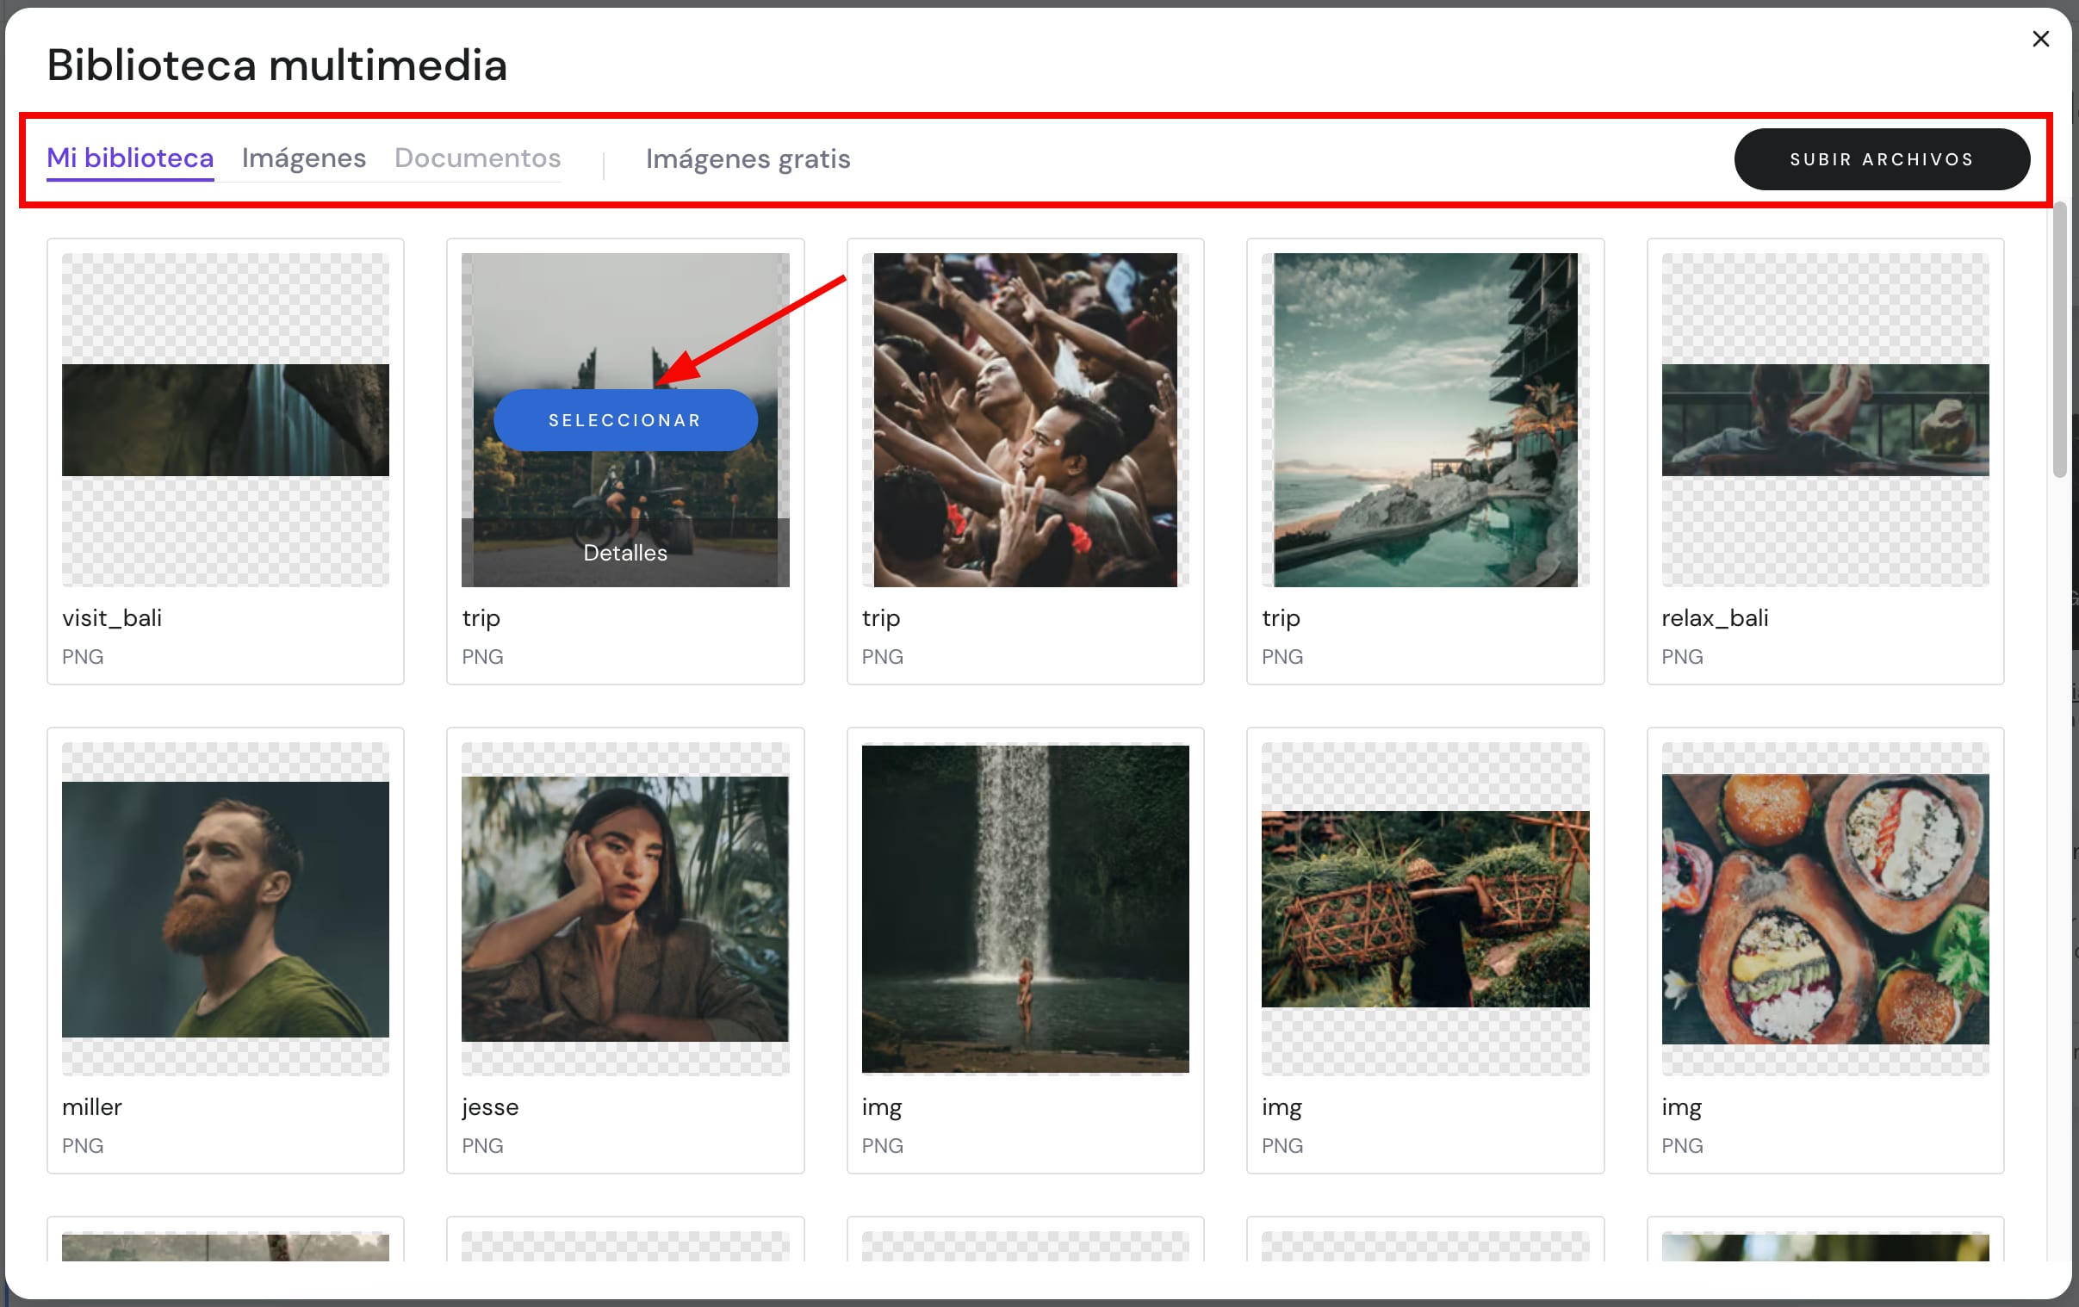This screenshot has width=2079, height=1307.
Task: Select the relax_bali thumbnail
Action: 1824,420
